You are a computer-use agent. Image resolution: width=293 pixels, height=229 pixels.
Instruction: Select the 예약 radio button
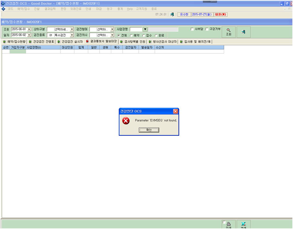click(x=131, y=35)
